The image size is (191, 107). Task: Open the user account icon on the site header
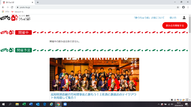coord(184,18)
